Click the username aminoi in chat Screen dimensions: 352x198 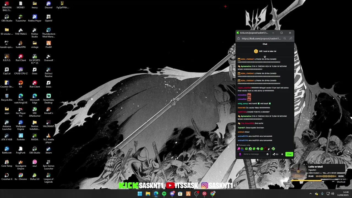pyautogui.click(x=241, y=132)
